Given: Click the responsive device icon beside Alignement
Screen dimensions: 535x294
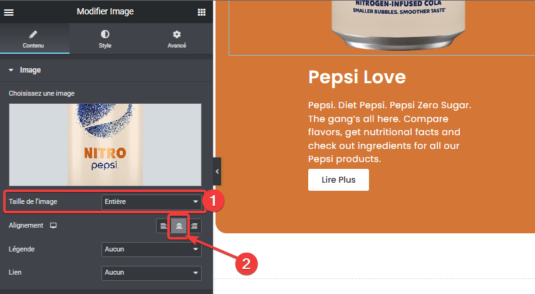Looking at the screenshot, I should click(53, 226).
